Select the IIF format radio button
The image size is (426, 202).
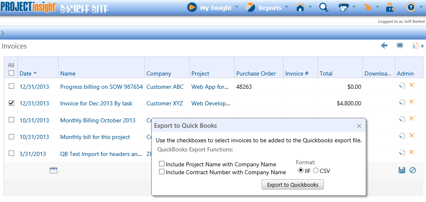coord(301,170)
